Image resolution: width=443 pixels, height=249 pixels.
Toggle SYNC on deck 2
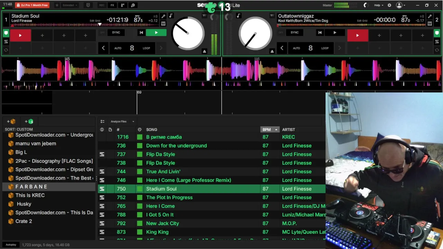click(x=295, y=33)
